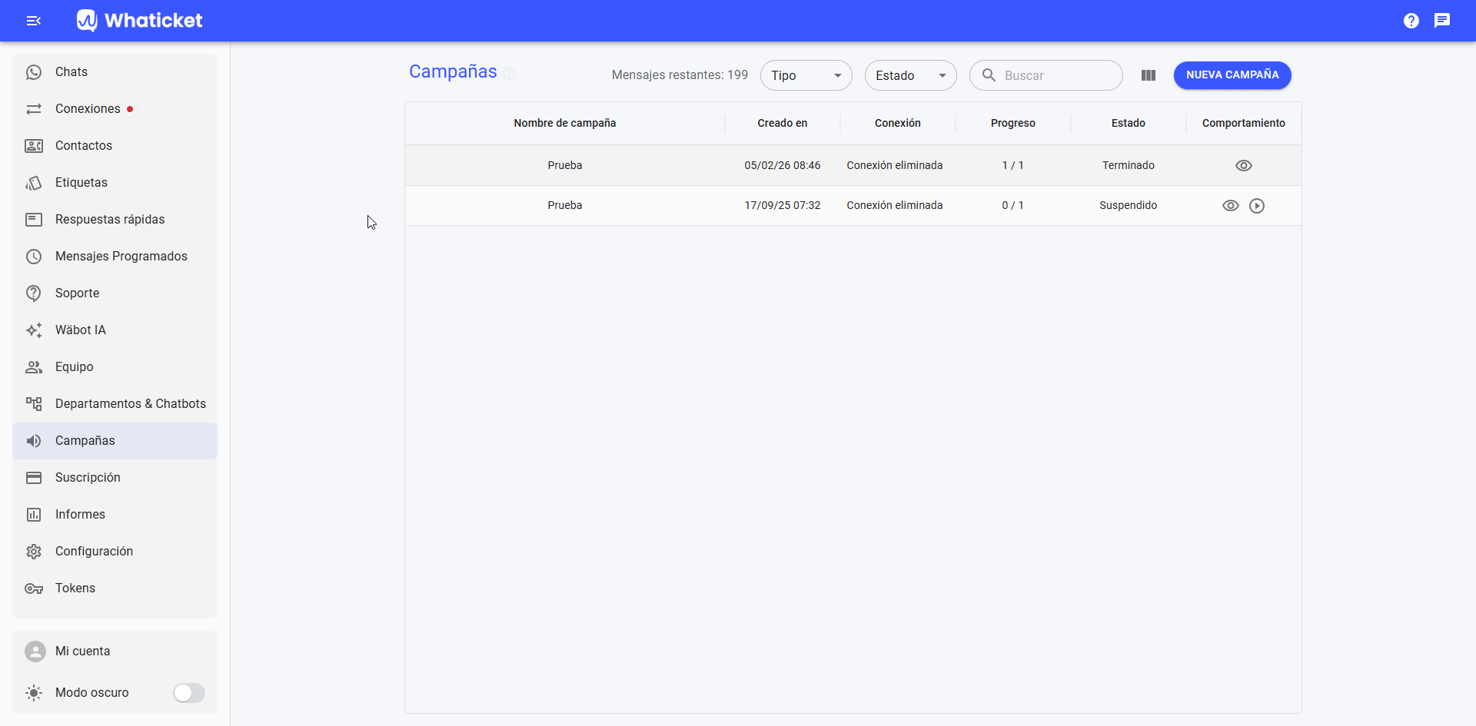Screen dimensions: 1476x726
Task: Click the Progreso column header
Action: (x=1013, y=123)
